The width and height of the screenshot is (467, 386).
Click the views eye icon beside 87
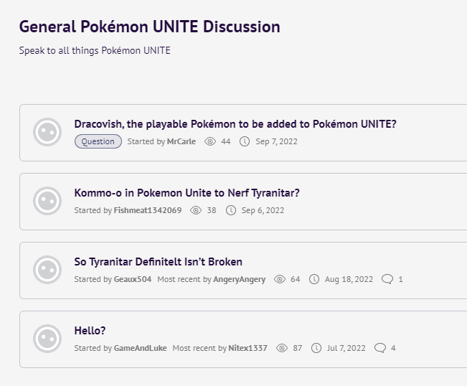(x=282, y=348)
